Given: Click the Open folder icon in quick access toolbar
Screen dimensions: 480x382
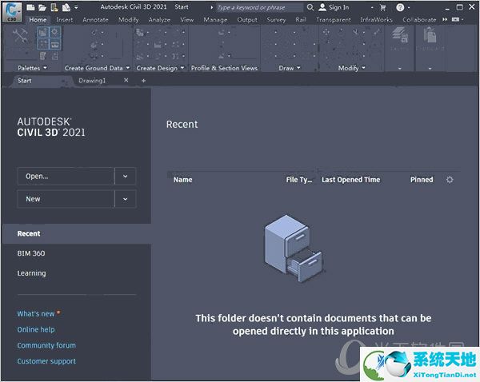Looking at the screenshot, I should [x=42, y=7].
